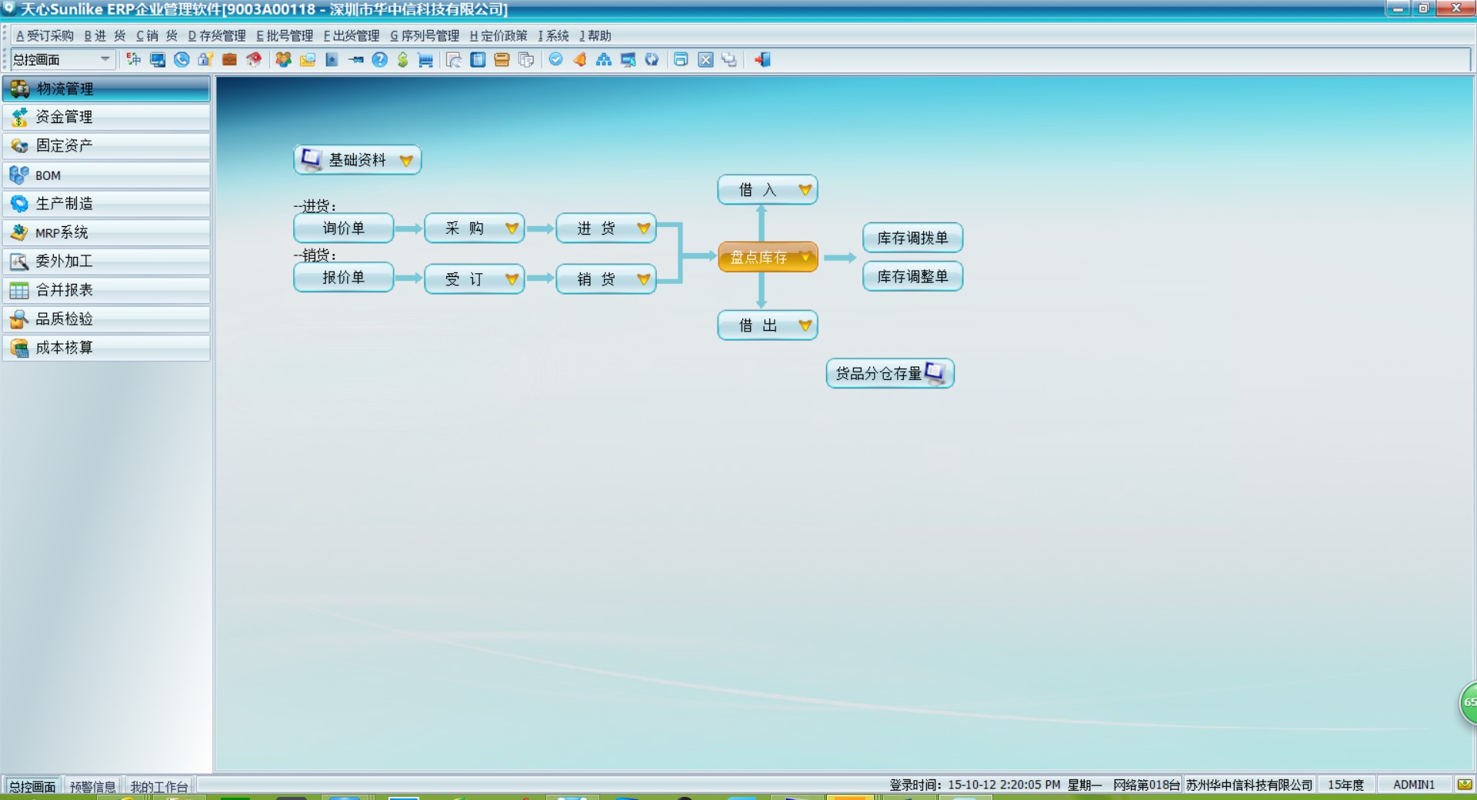Switch to the 预警信息 tab
Viewport: 1477px width, 800px height.
(x=92, y=786)
